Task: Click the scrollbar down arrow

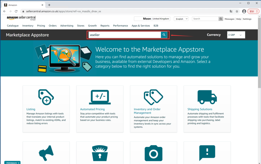Action: point(259,163)
